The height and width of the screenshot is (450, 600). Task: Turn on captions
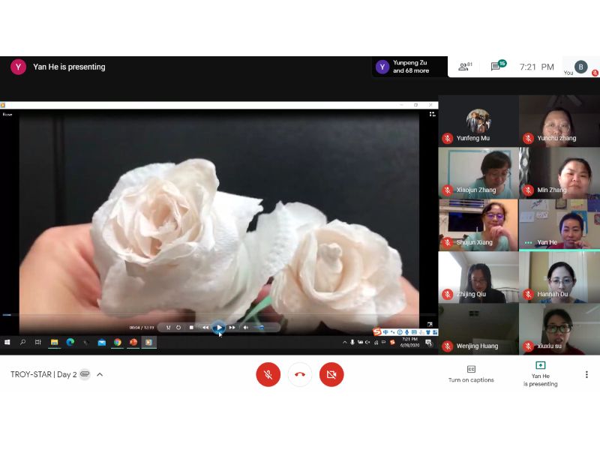click(471, 374)
